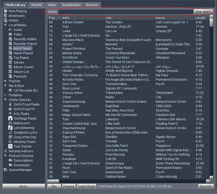Screen dimensions: 217x194
Task: Click the CD Recorder (E:) disc icon
Action: point(10,90)
